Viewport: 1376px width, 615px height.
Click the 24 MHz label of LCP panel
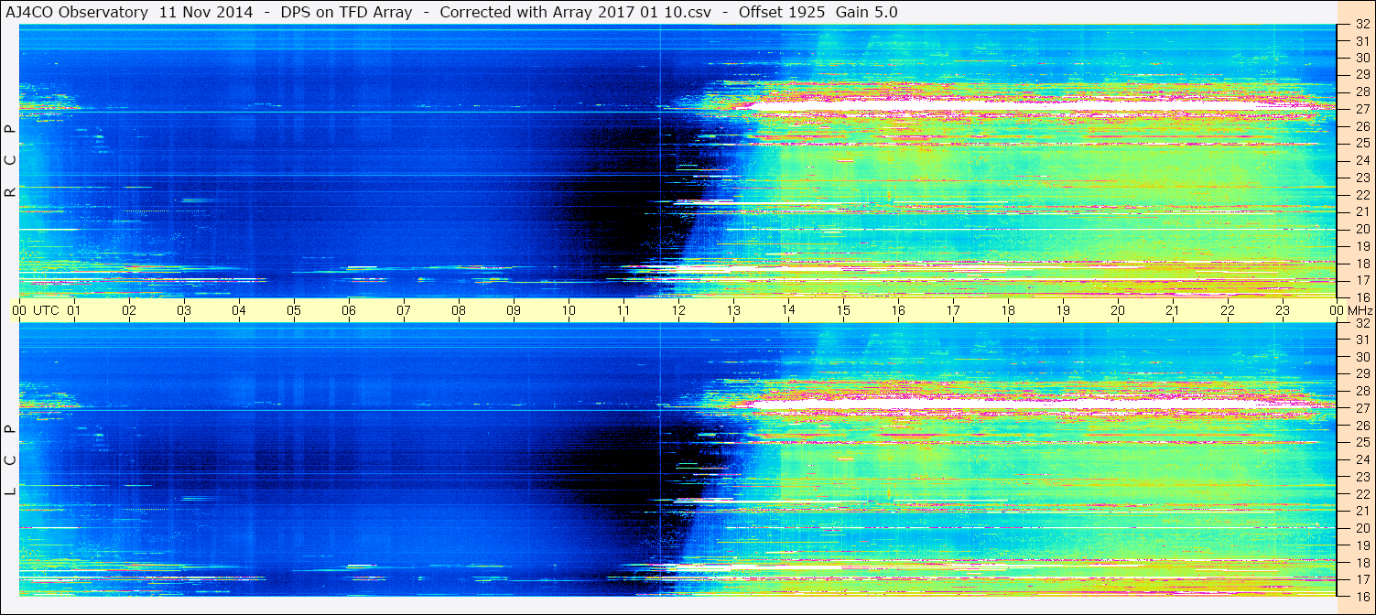(x=1361, y=459)
